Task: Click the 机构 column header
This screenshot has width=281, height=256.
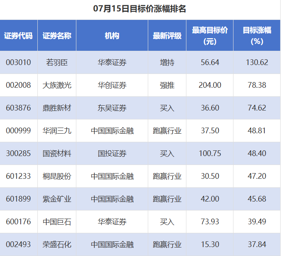Action: 112,36
